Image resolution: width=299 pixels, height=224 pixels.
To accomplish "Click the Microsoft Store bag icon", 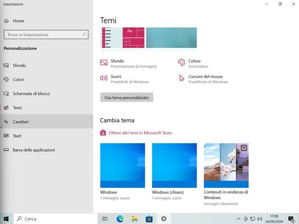I will click(103, 133).
